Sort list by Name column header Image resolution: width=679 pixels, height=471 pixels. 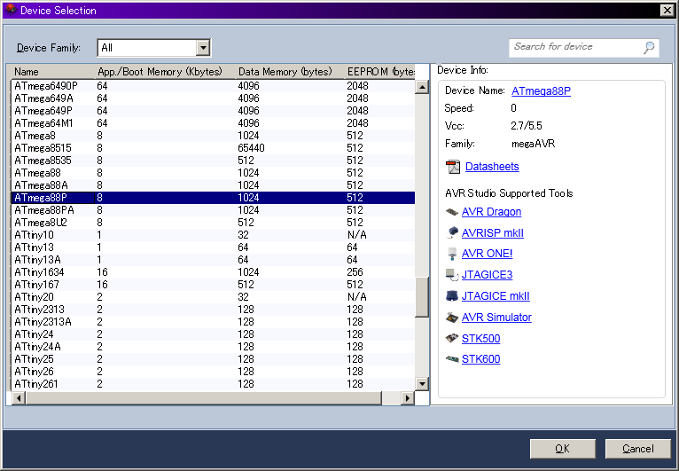(x=51, y=72)
